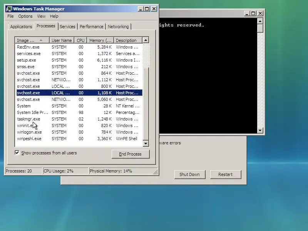The image size is (308, 231).
Task: Sort by Image Name column header
Action: coord(32,40)
